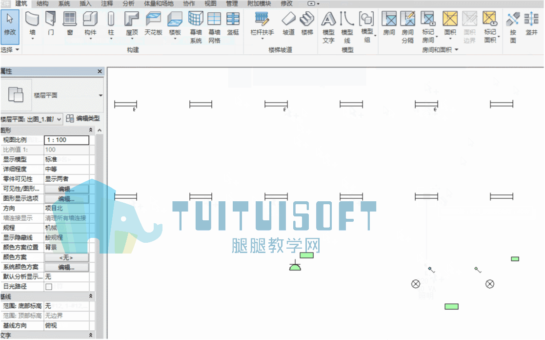The width and height of the screenshot is (545, 340).
Task: Collapse the 文字 properties section
Action: point(91,335)
